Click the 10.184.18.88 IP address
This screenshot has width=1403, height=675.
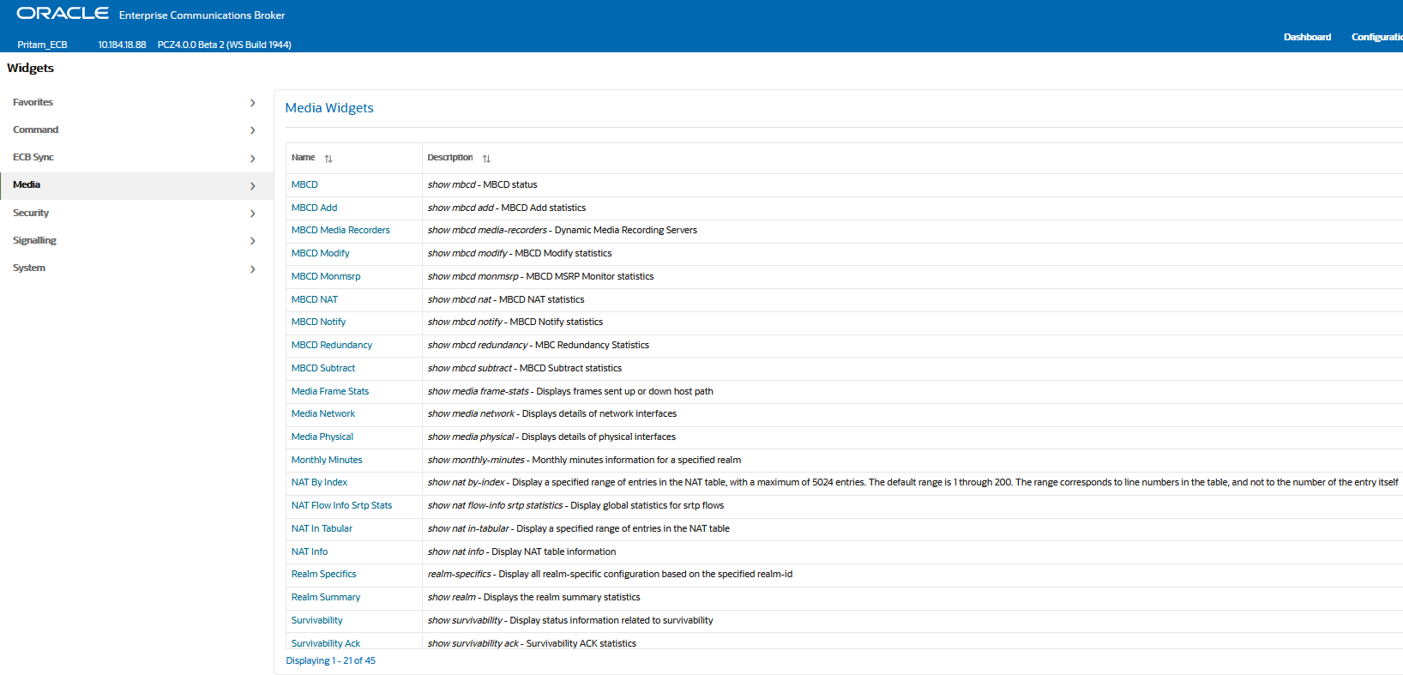coord(122,45)
